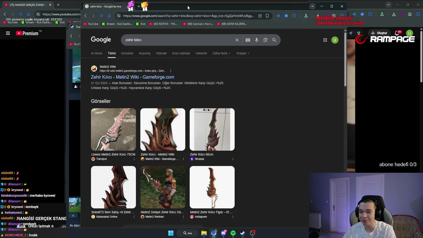Open OBS Studio from the taskbar
Screen dimensions: 423x238
(252, 233)
